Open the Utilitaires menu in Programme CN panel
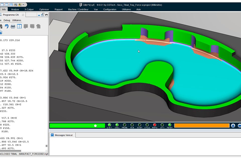The height and width of the screenshot is (163, 241). click(x=17, y=20)
